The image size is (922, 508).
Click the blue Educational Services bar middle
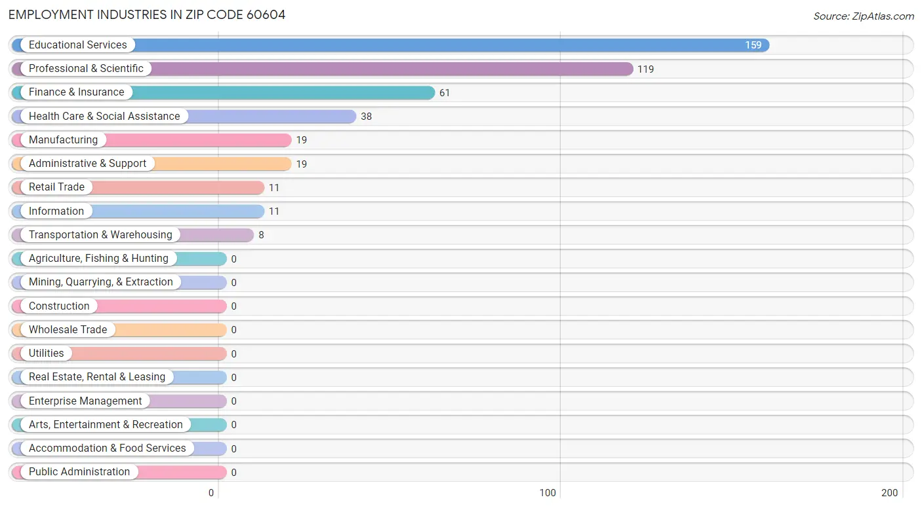click(391, 45)
